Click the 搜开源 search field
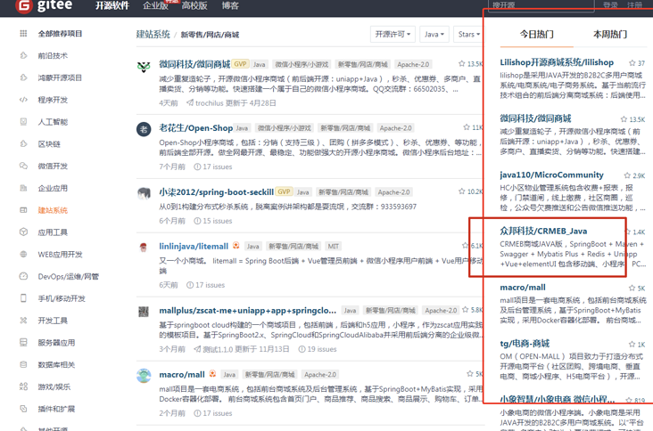The height and width of the screenshot is (431, 653). [x=541, y=5]
